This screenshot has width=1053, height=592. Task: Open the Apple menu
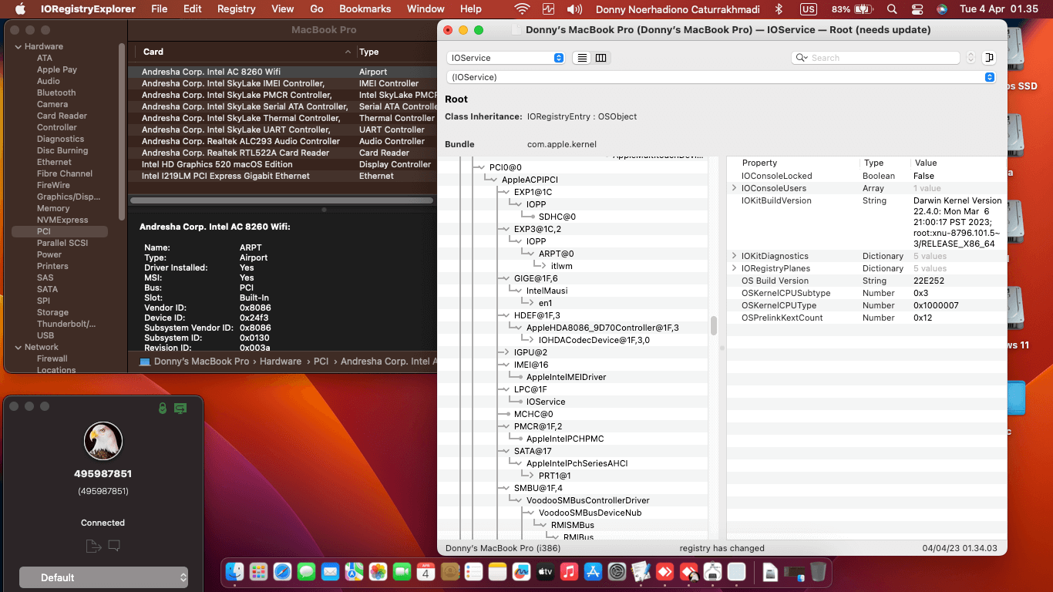21,9
